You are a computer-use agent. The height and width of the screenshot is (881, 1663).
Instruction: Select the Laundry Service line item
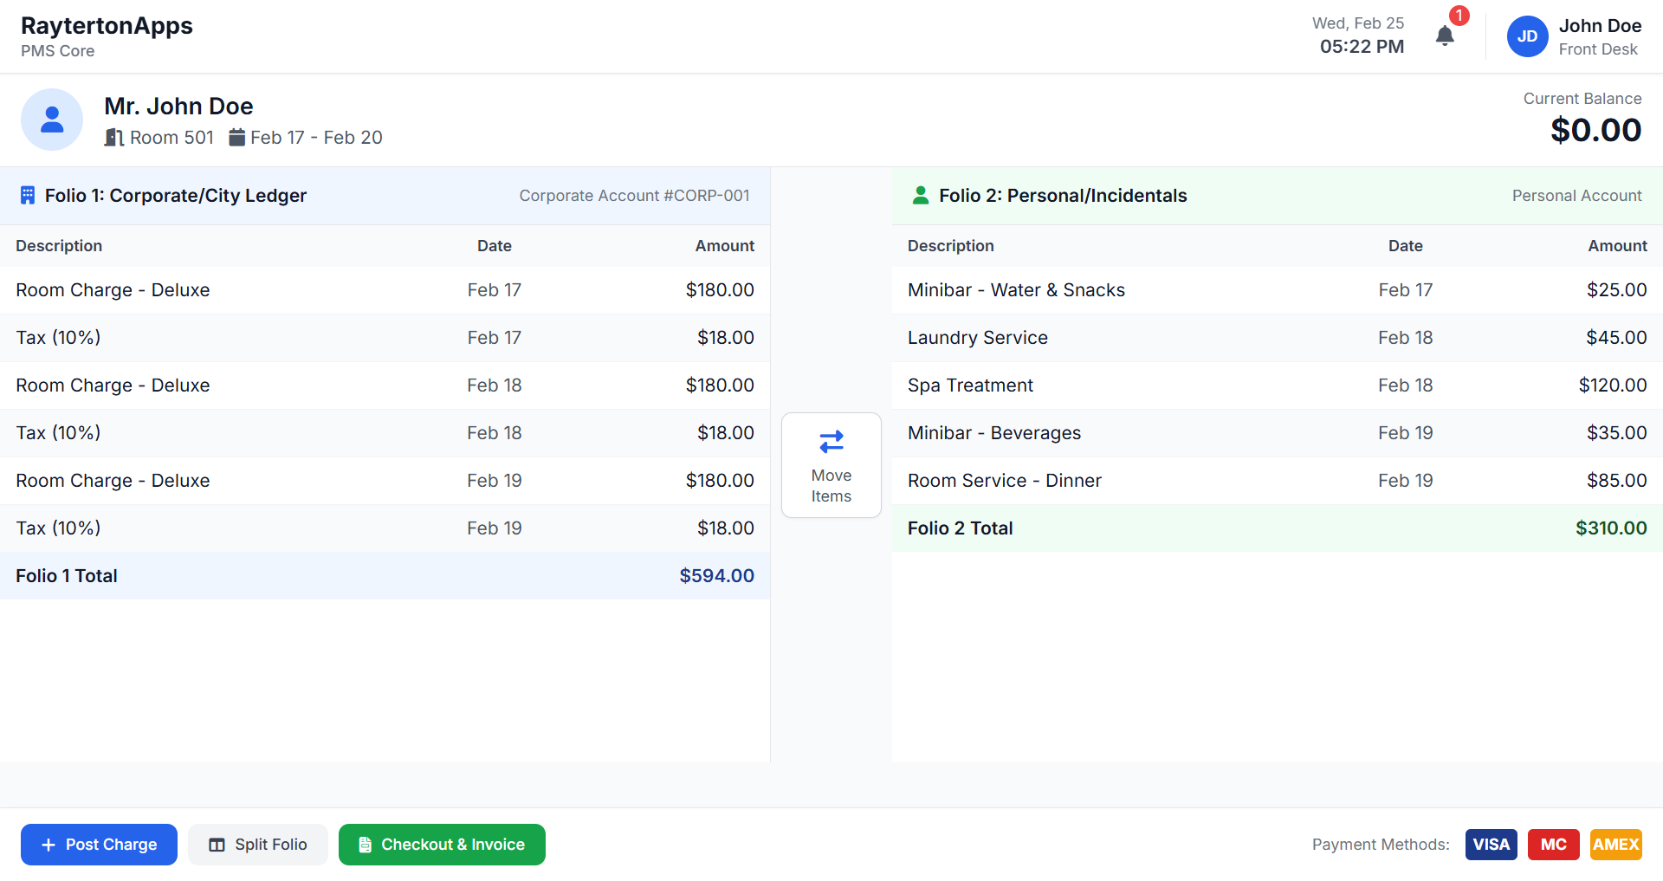point(1277,338)
